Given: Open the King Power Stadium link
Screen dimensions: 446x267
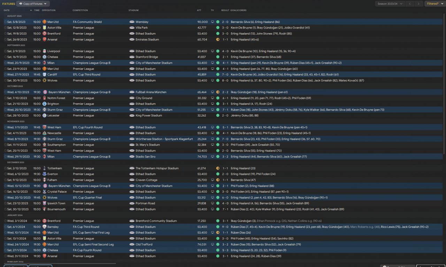Looking at the screenshot, I should (149, 115).
